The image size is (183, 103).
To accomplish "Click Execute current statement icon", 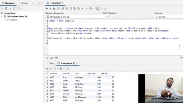I will [x=50, y=9].
